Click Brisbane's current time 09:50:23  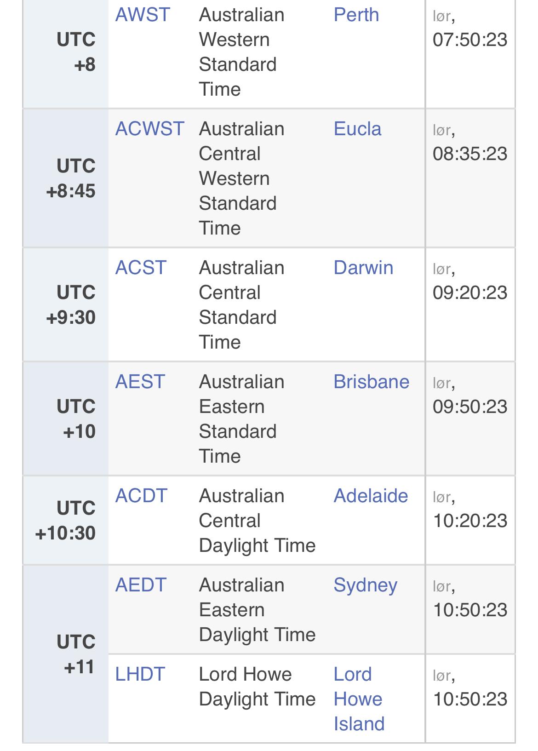click(470, 407)
